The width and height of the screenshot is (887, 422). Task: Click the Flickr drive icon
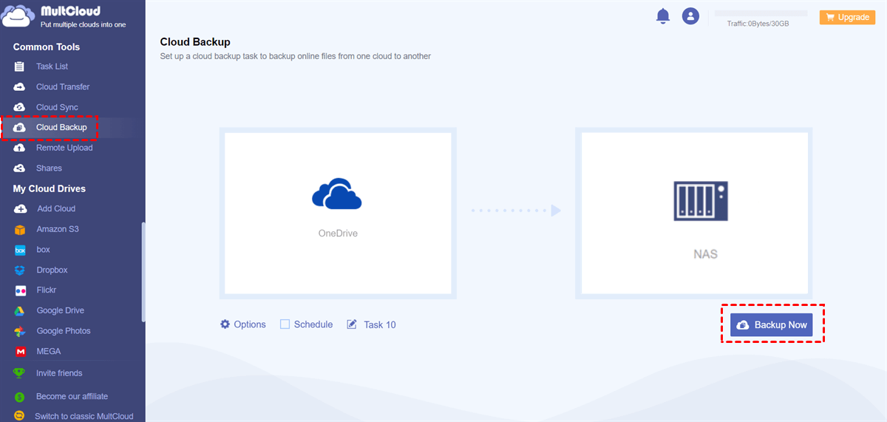click(20, 290)
